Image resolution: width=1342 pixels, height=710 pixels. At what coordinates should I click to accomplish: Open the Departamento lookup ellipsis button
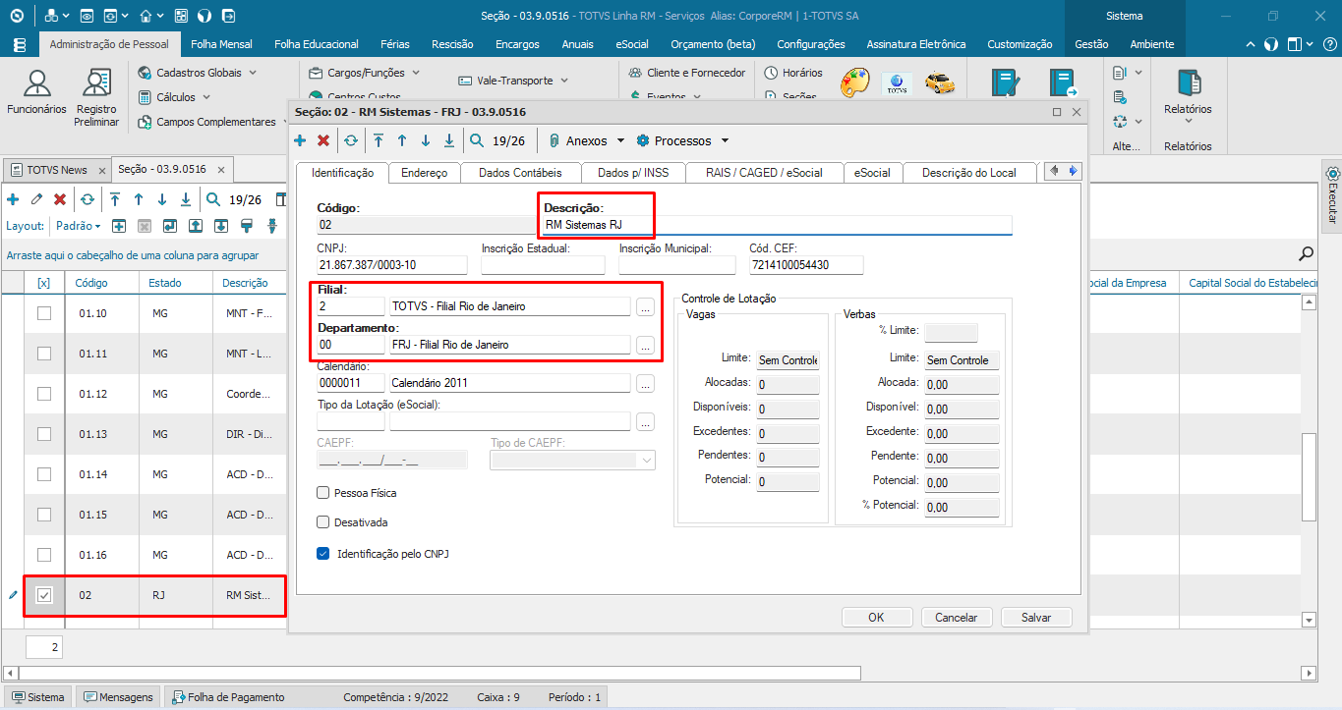(x=645, y=345)
